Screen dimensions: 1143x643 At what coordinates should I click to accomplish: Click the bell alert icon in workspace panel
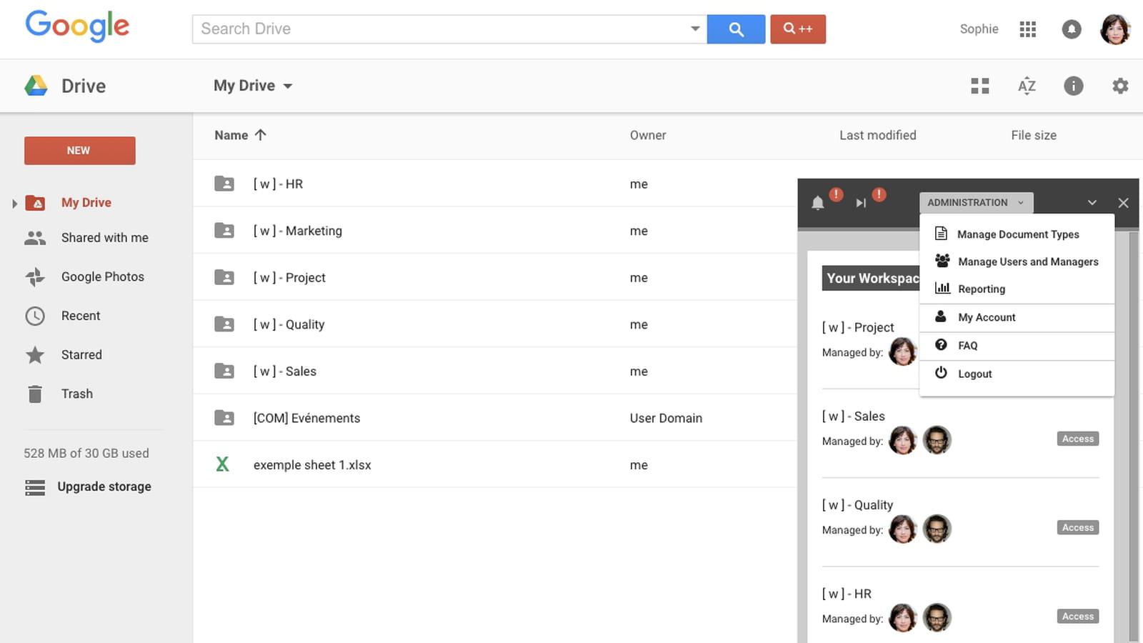pyautogui.click(x=818, y=203)
